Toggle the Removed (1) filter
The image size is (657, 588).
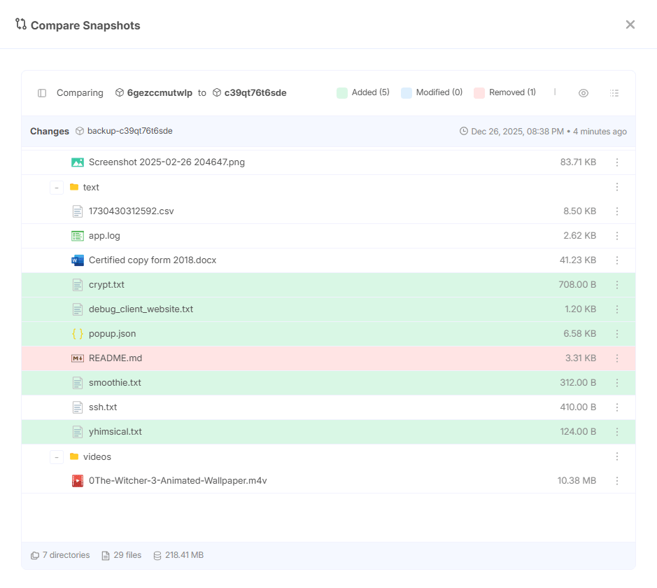coord(504,92)
